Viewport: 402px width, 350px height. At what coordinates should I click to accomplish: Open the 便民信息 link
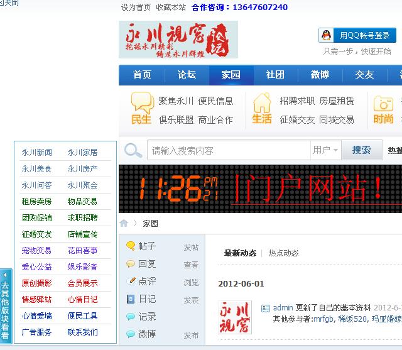pos(215,101)
